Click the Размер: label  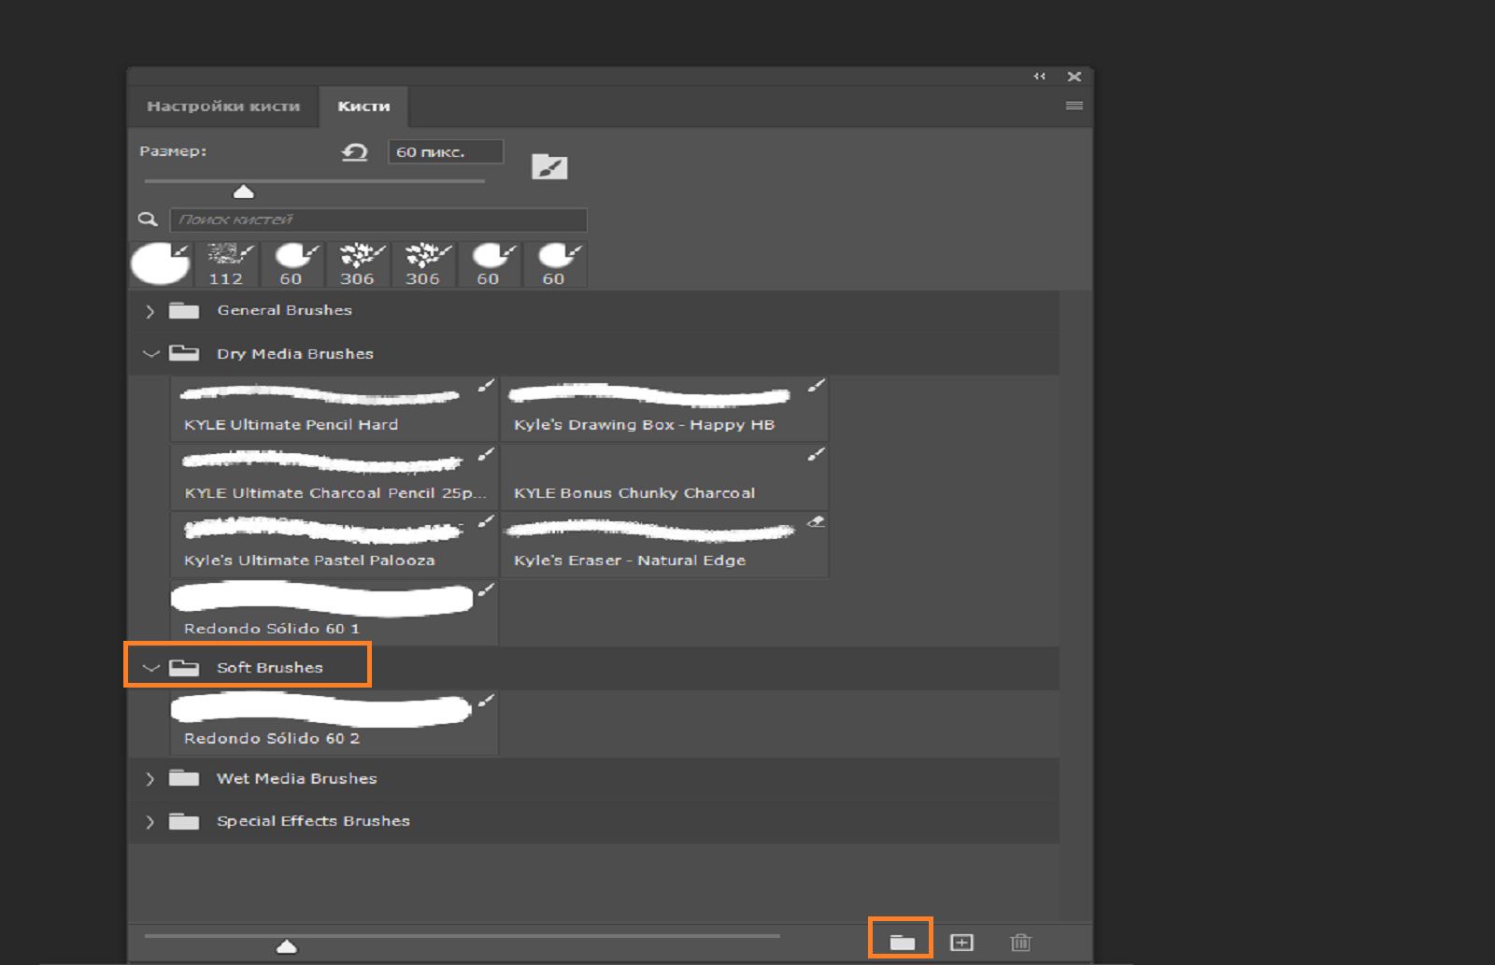pyautogui.click(x=173, y=151)
